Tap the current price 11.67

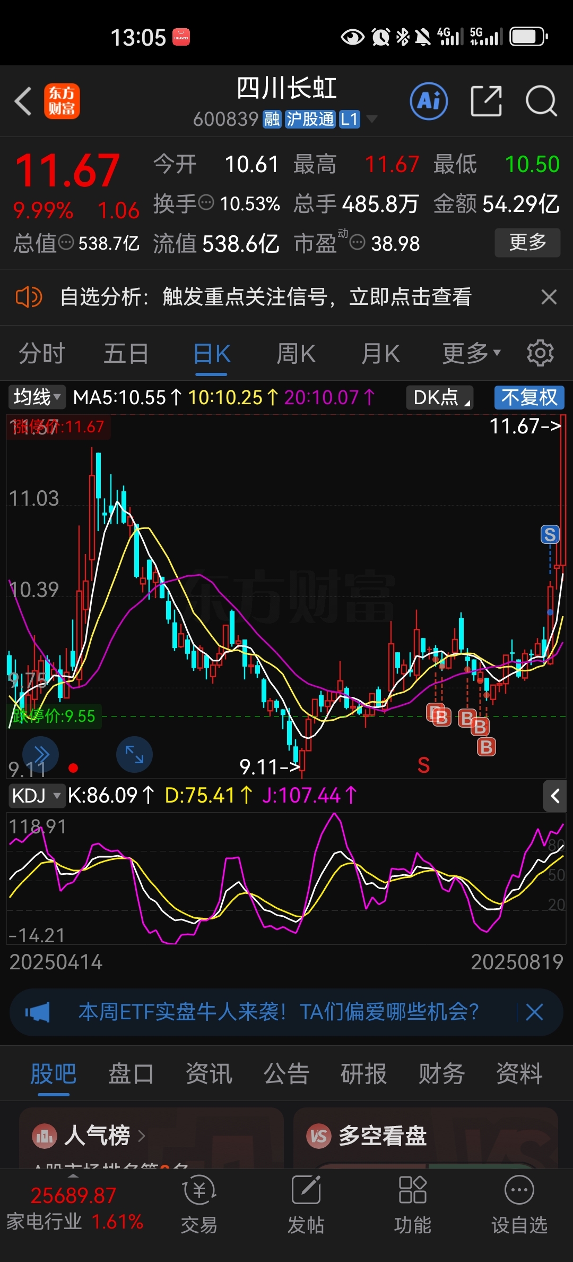point(67,170)
